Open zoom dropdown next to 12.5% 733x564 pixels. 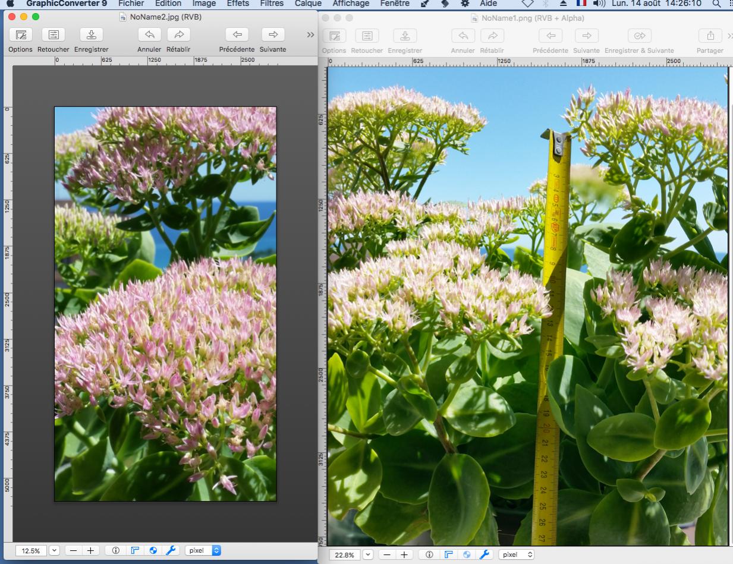54,551
